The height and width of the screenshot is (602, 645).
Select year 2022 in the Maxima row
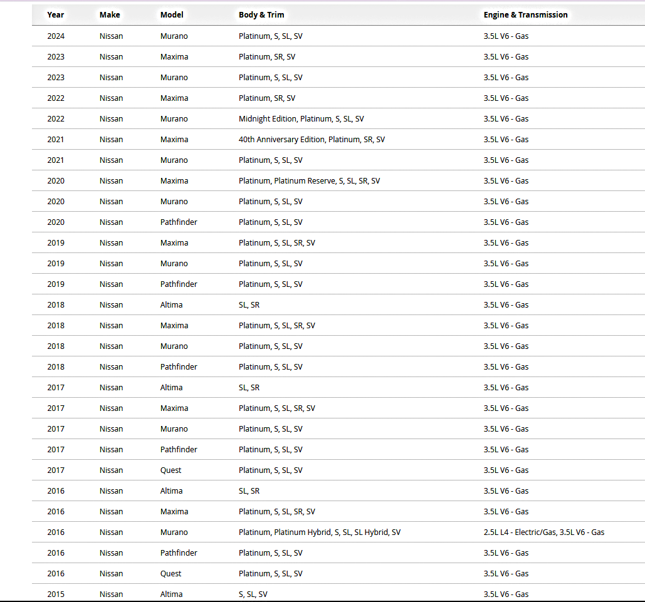(56, 98)
